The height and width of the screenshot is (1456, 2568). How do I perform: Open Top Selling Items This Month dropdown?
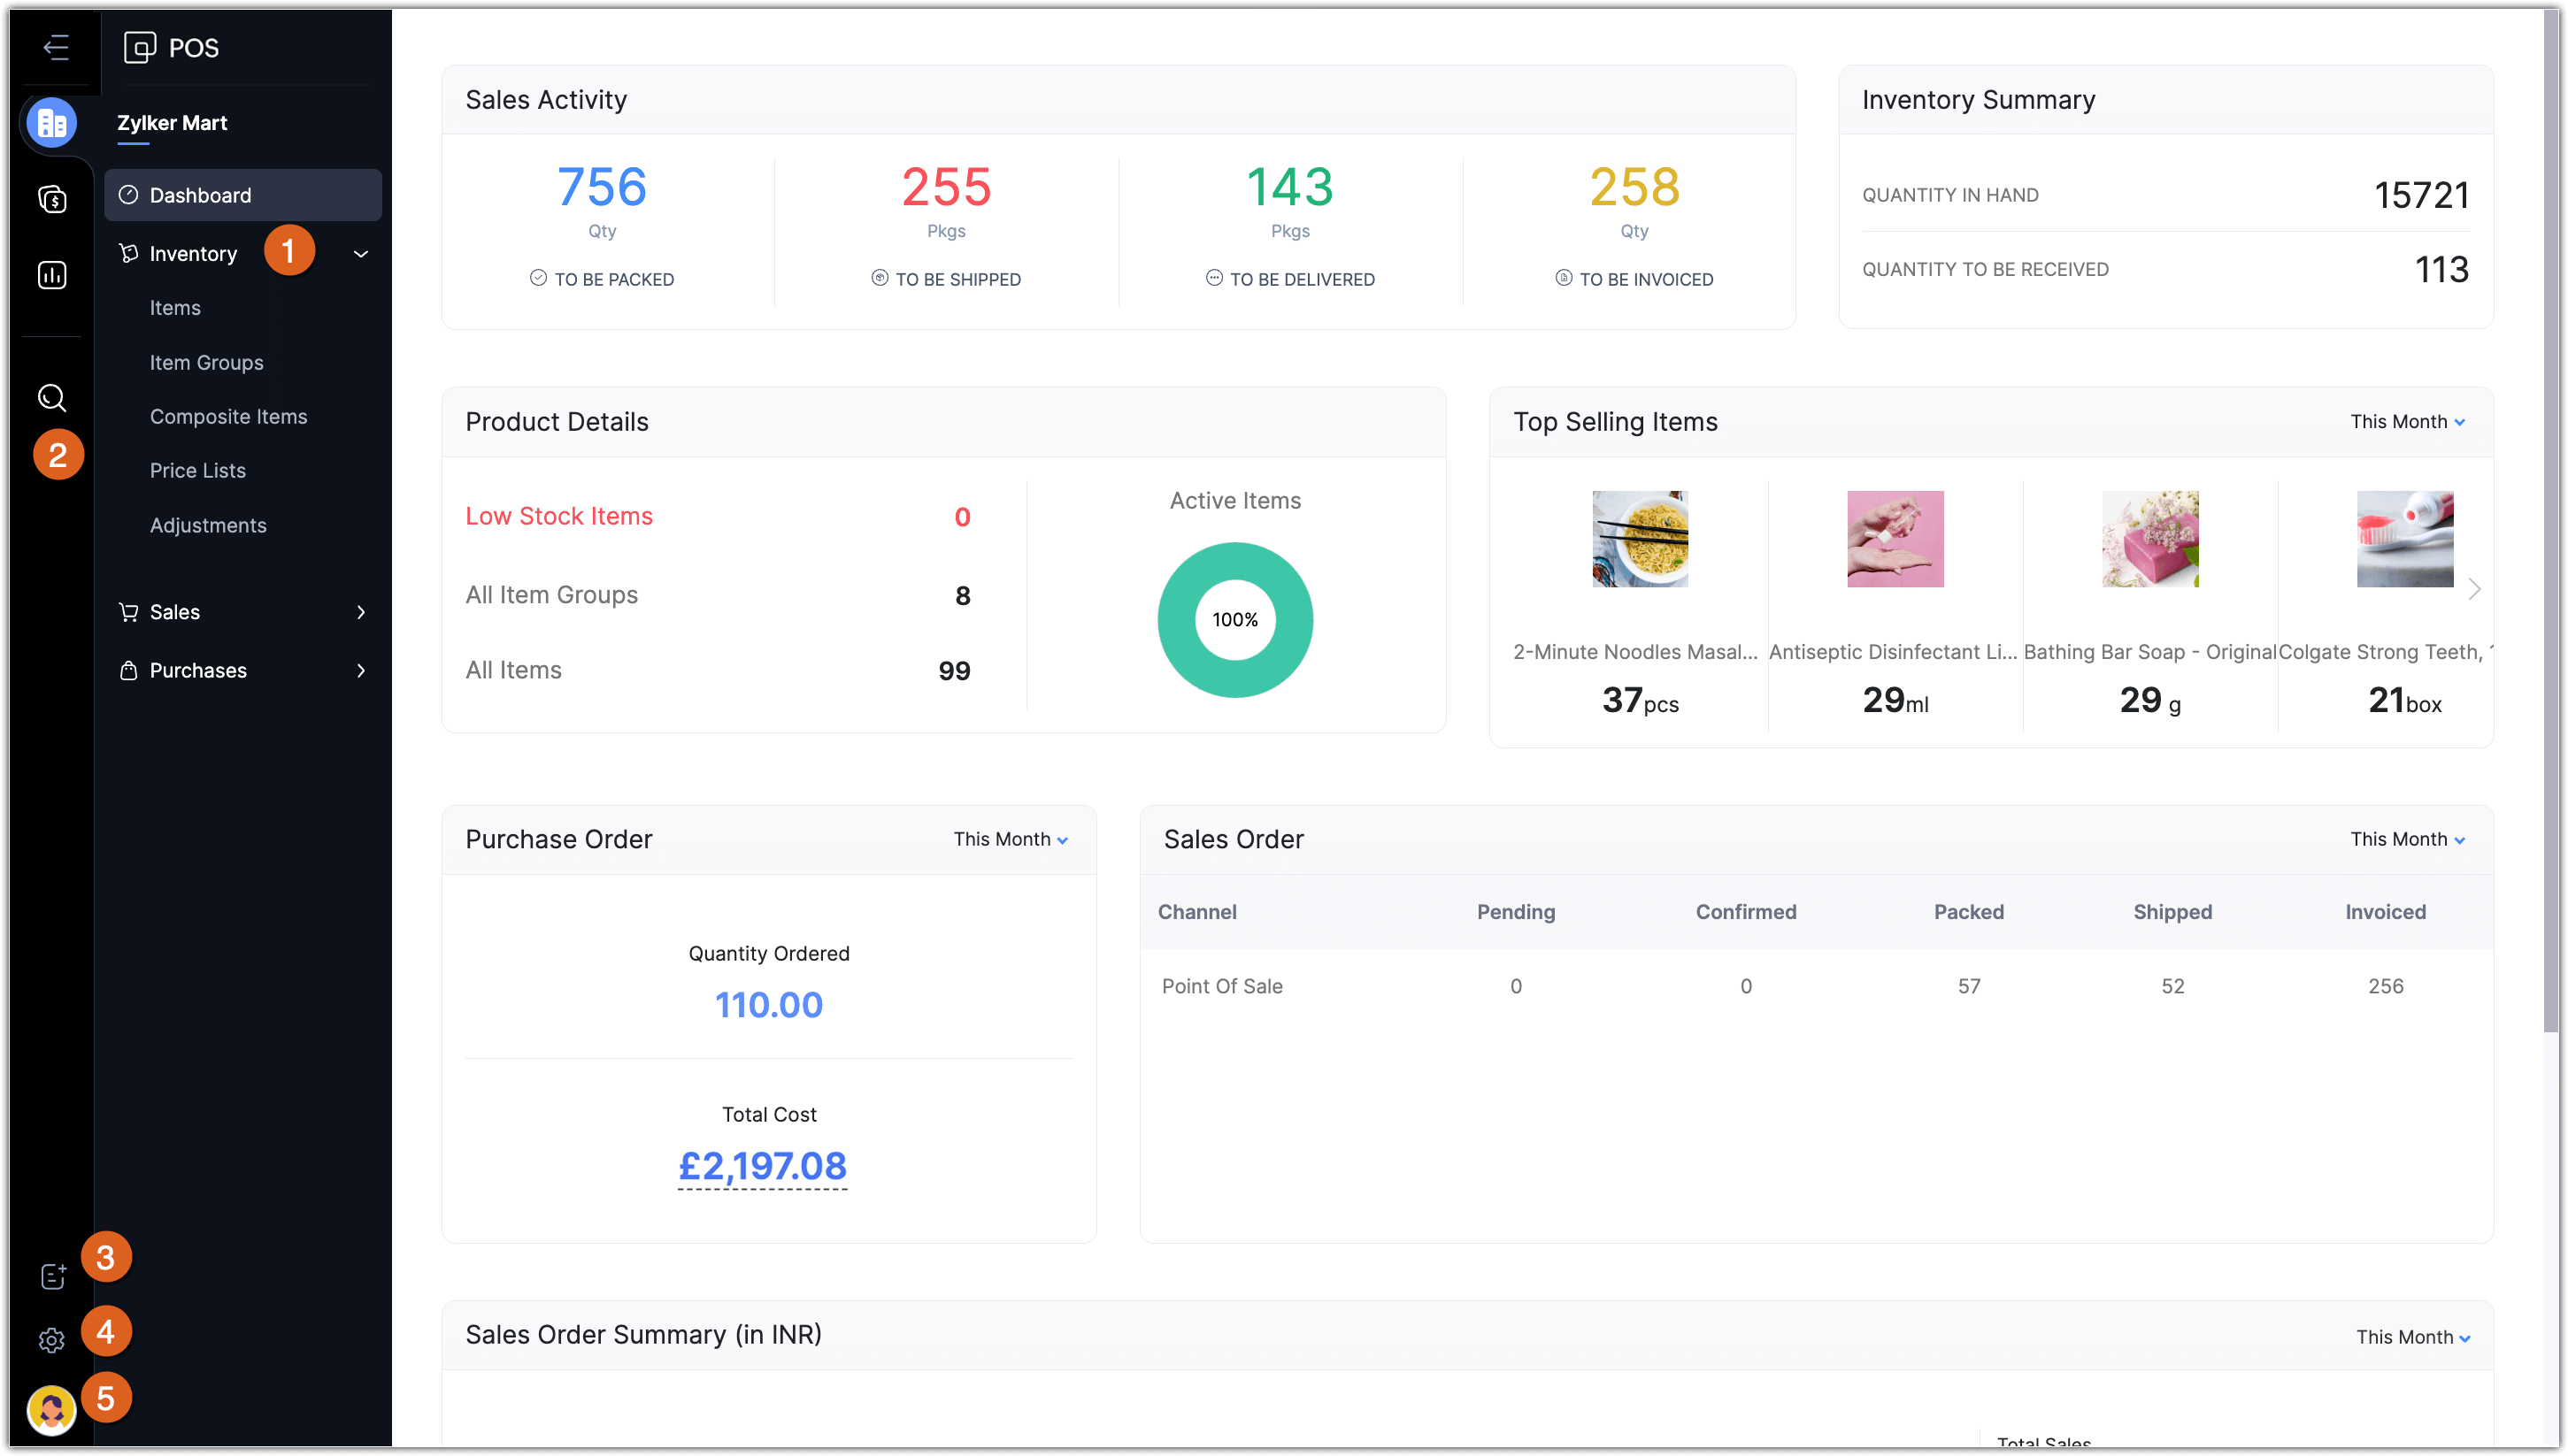pyautogui.click(x=2407, y=422)
